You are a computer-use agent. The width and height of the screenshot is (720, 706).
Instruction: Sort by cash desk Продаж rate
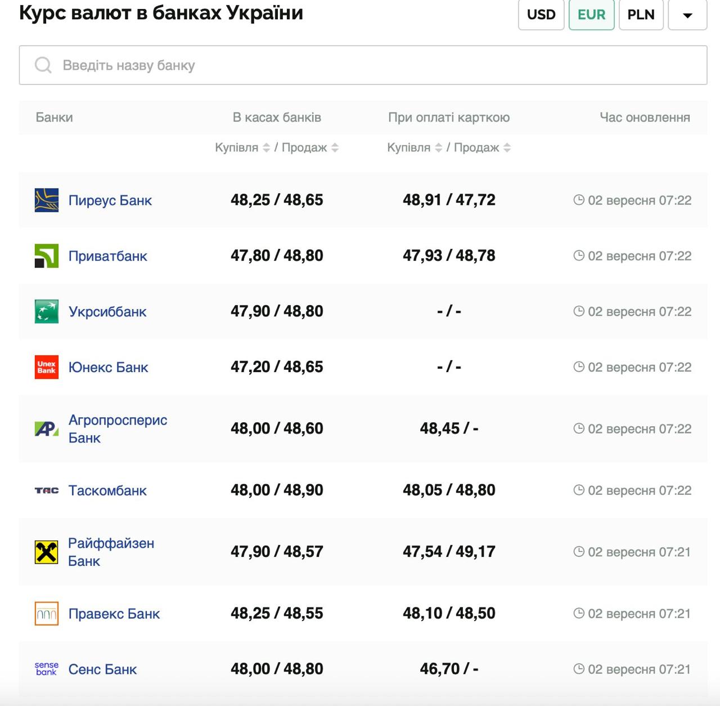[335, 148]
